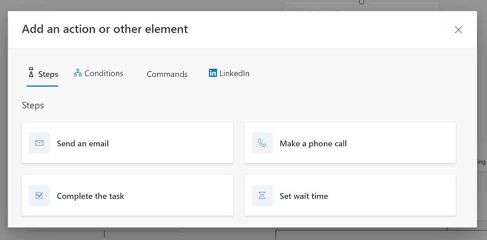
Task: Click the Steps section heading
Action: click(33, 105)
